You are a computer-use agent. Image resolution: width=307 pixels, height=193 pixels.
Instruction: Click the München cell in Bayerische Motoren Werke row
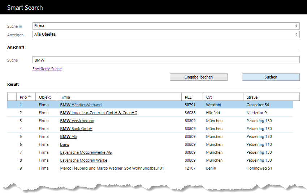coord(214,160)
